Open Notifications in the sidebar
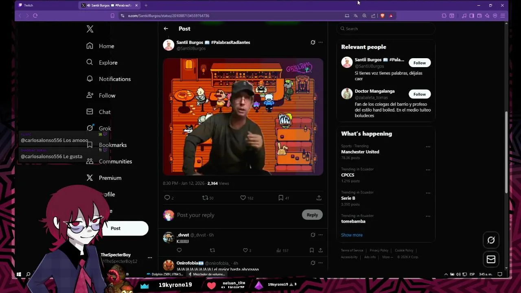 click(x=109, y=79)
